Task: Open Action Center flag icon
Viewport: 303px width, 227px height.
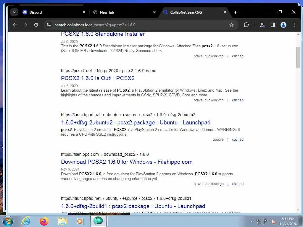Action: (x=266, y=221)
